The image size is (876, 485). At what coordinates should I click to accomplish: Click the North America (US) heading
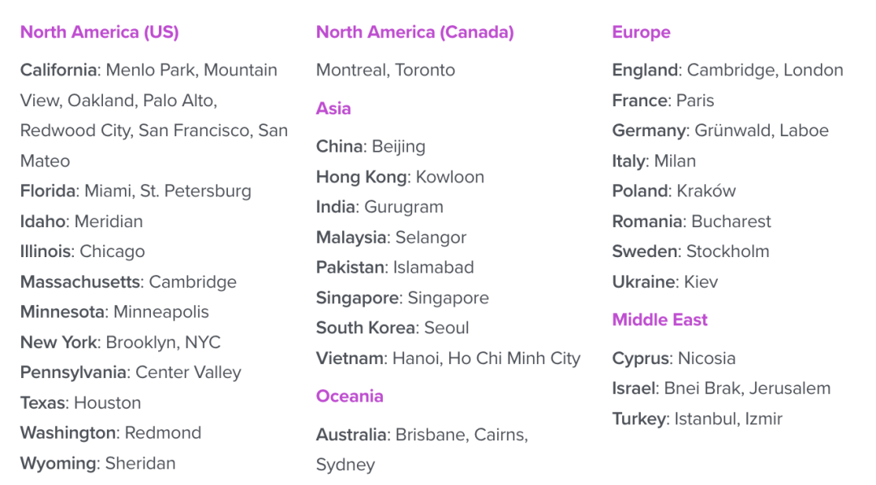tap(99, 32)
